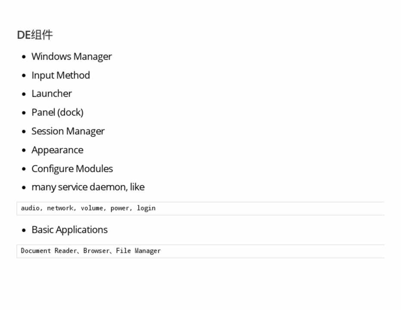This screenshot has height=310, width=401.
Task: Click the "DE组件" heading
Action: [x=35, y=35]
